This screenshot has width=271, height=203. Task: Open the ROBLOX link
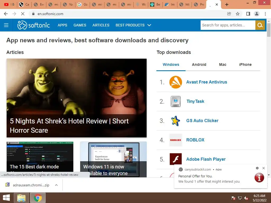(195, 140)
